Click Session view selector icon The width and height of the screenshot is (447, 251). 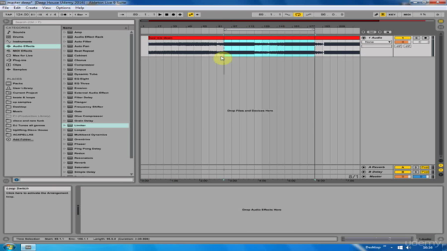[441, 27]
